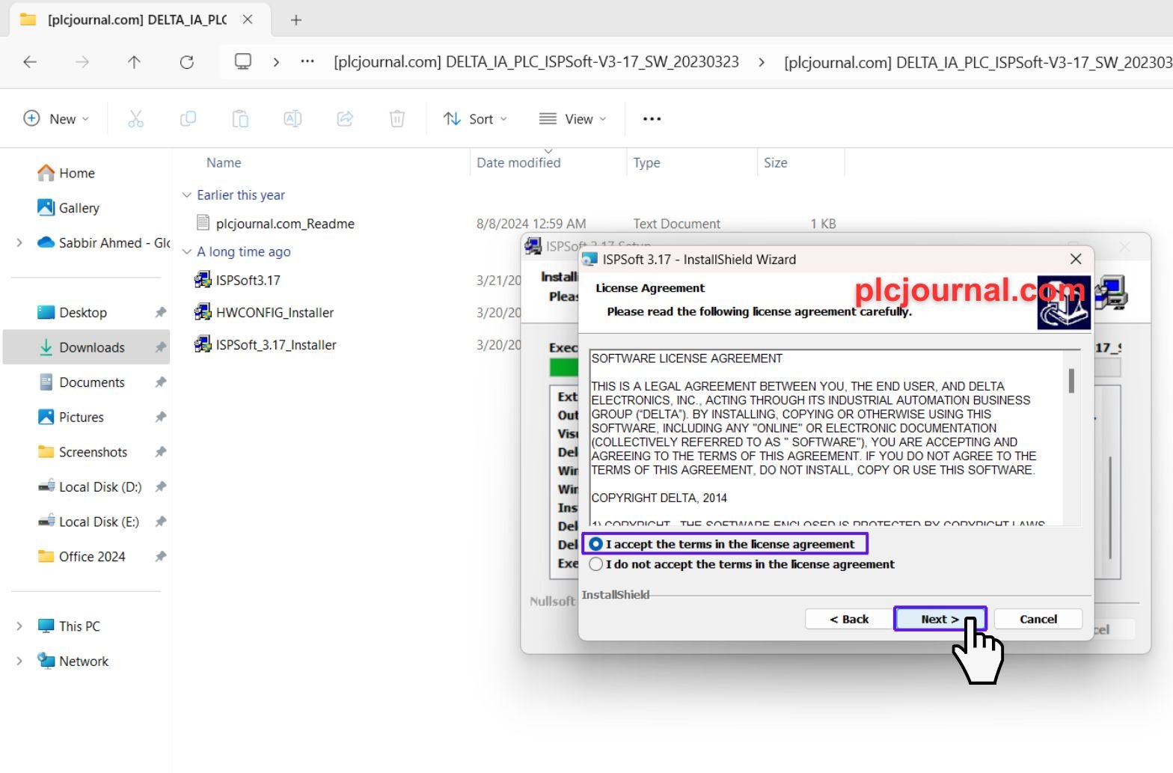Open Home in the navigation pane

[76, 174]
